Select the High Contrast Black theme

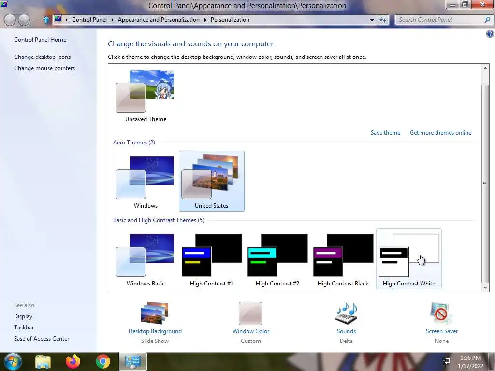(343, 259)
